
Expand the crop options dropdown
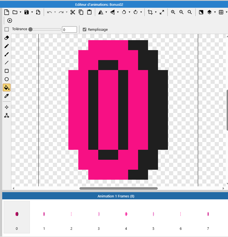(156, 12)
